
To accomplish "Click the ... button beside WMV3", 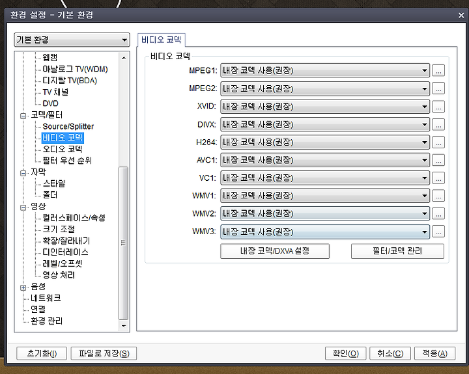I will click(438, 232).
